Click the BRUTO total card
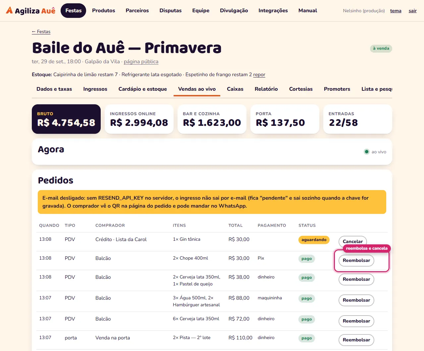Screen dimensions: 424x351 66,119
